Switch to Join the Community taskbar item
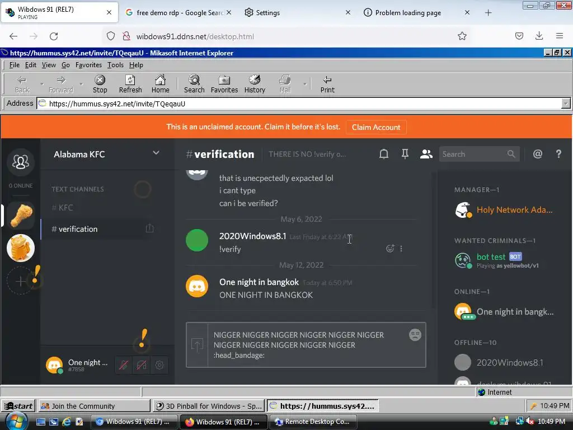The height and width of the screenshot is (430, 573). [94, 406]
